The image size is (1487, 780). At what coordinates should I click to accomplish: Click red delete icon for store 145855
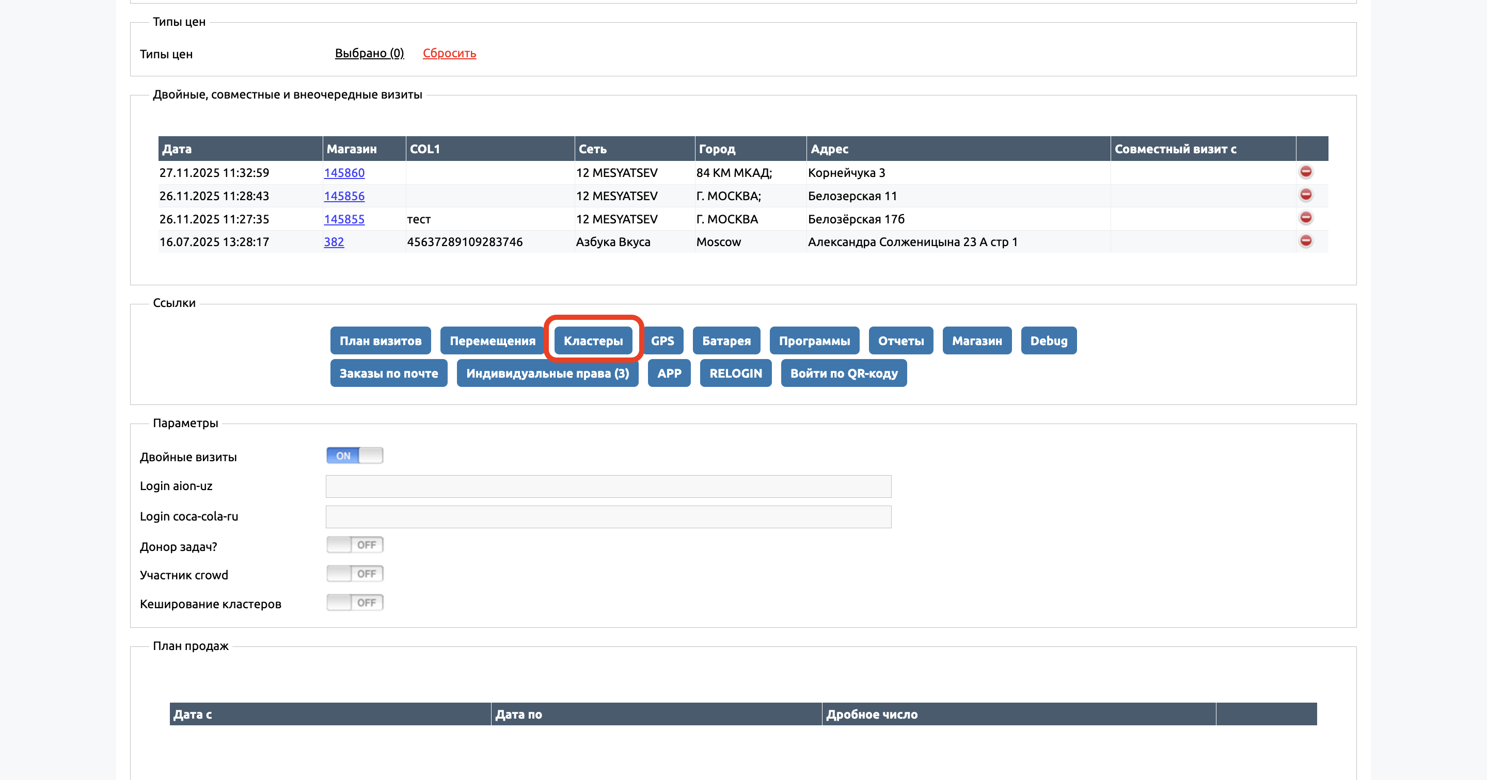[1306, 218]
